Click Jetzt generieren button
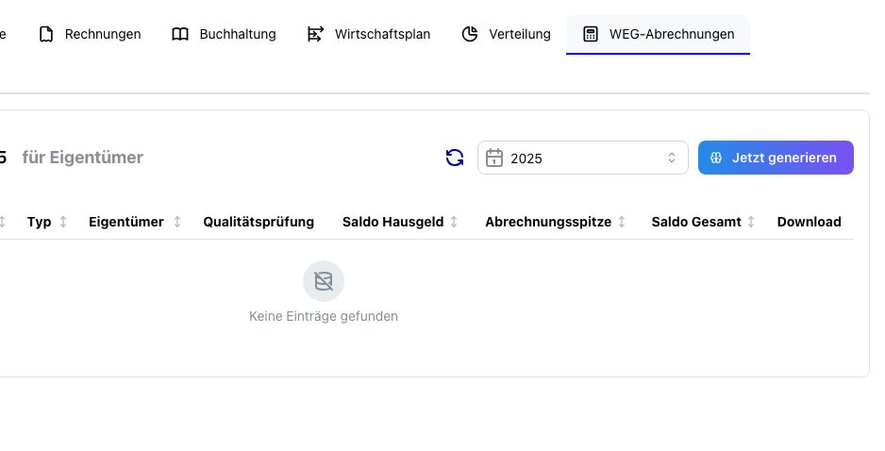The height and width of the screenshot is (451, 885). click(x=776, y=158)
